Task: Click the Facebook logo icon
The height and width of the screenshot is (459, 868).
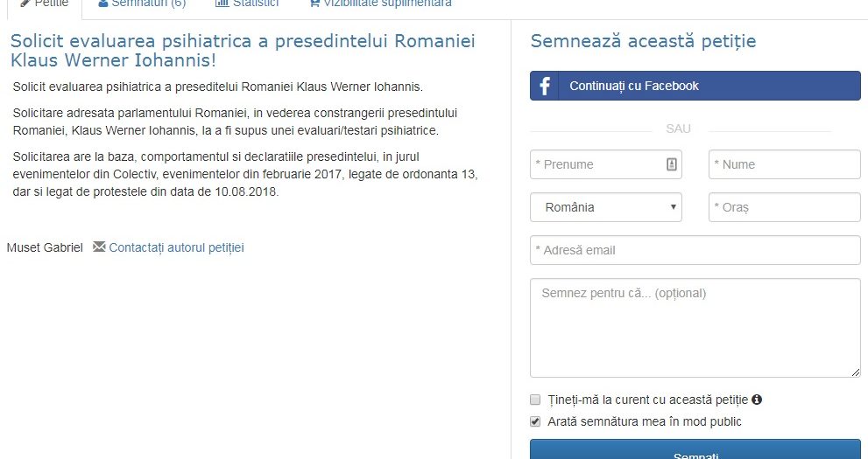Action: pyautogui.click(x=544, y=86)
